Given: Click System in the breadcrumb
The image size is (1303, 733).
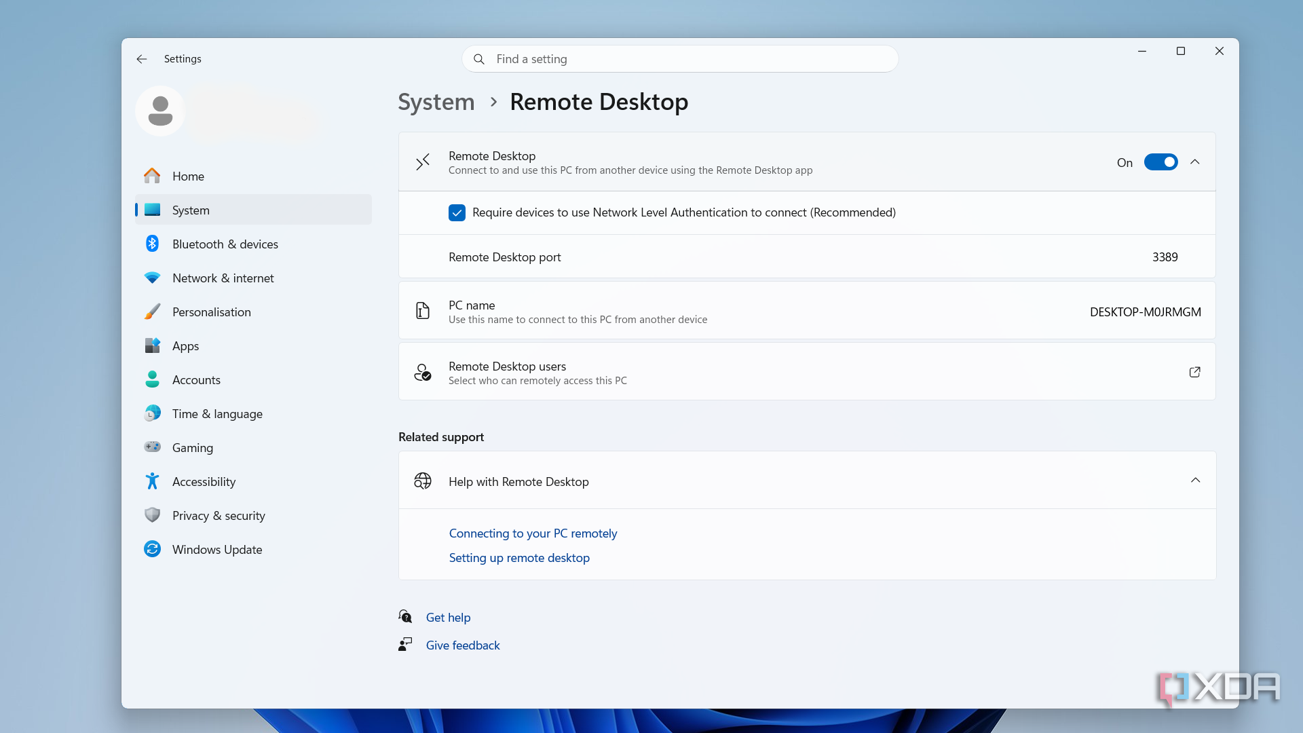Looking at the screenshot, I should point(436,102).
